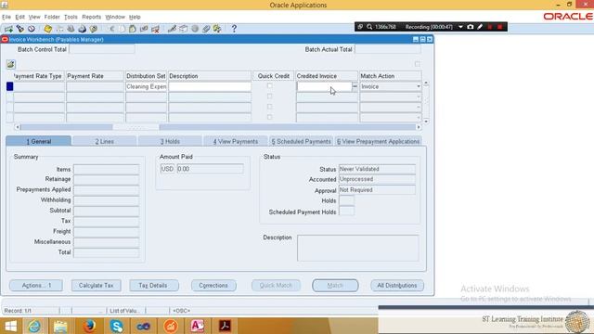
Task: Open the Reports menu
Action: (92, 17)
